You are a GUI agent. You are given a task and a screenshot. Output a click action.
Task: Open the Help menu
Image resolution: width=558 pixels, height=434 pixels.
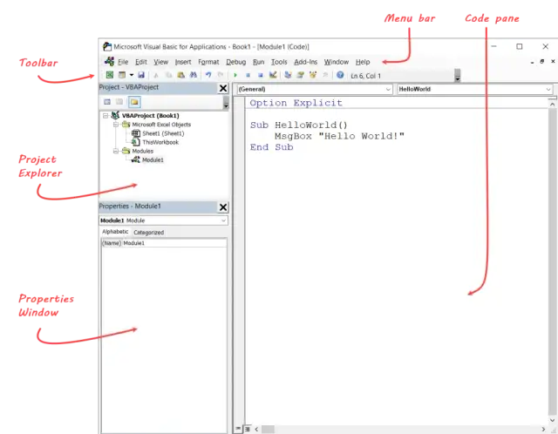363,62
